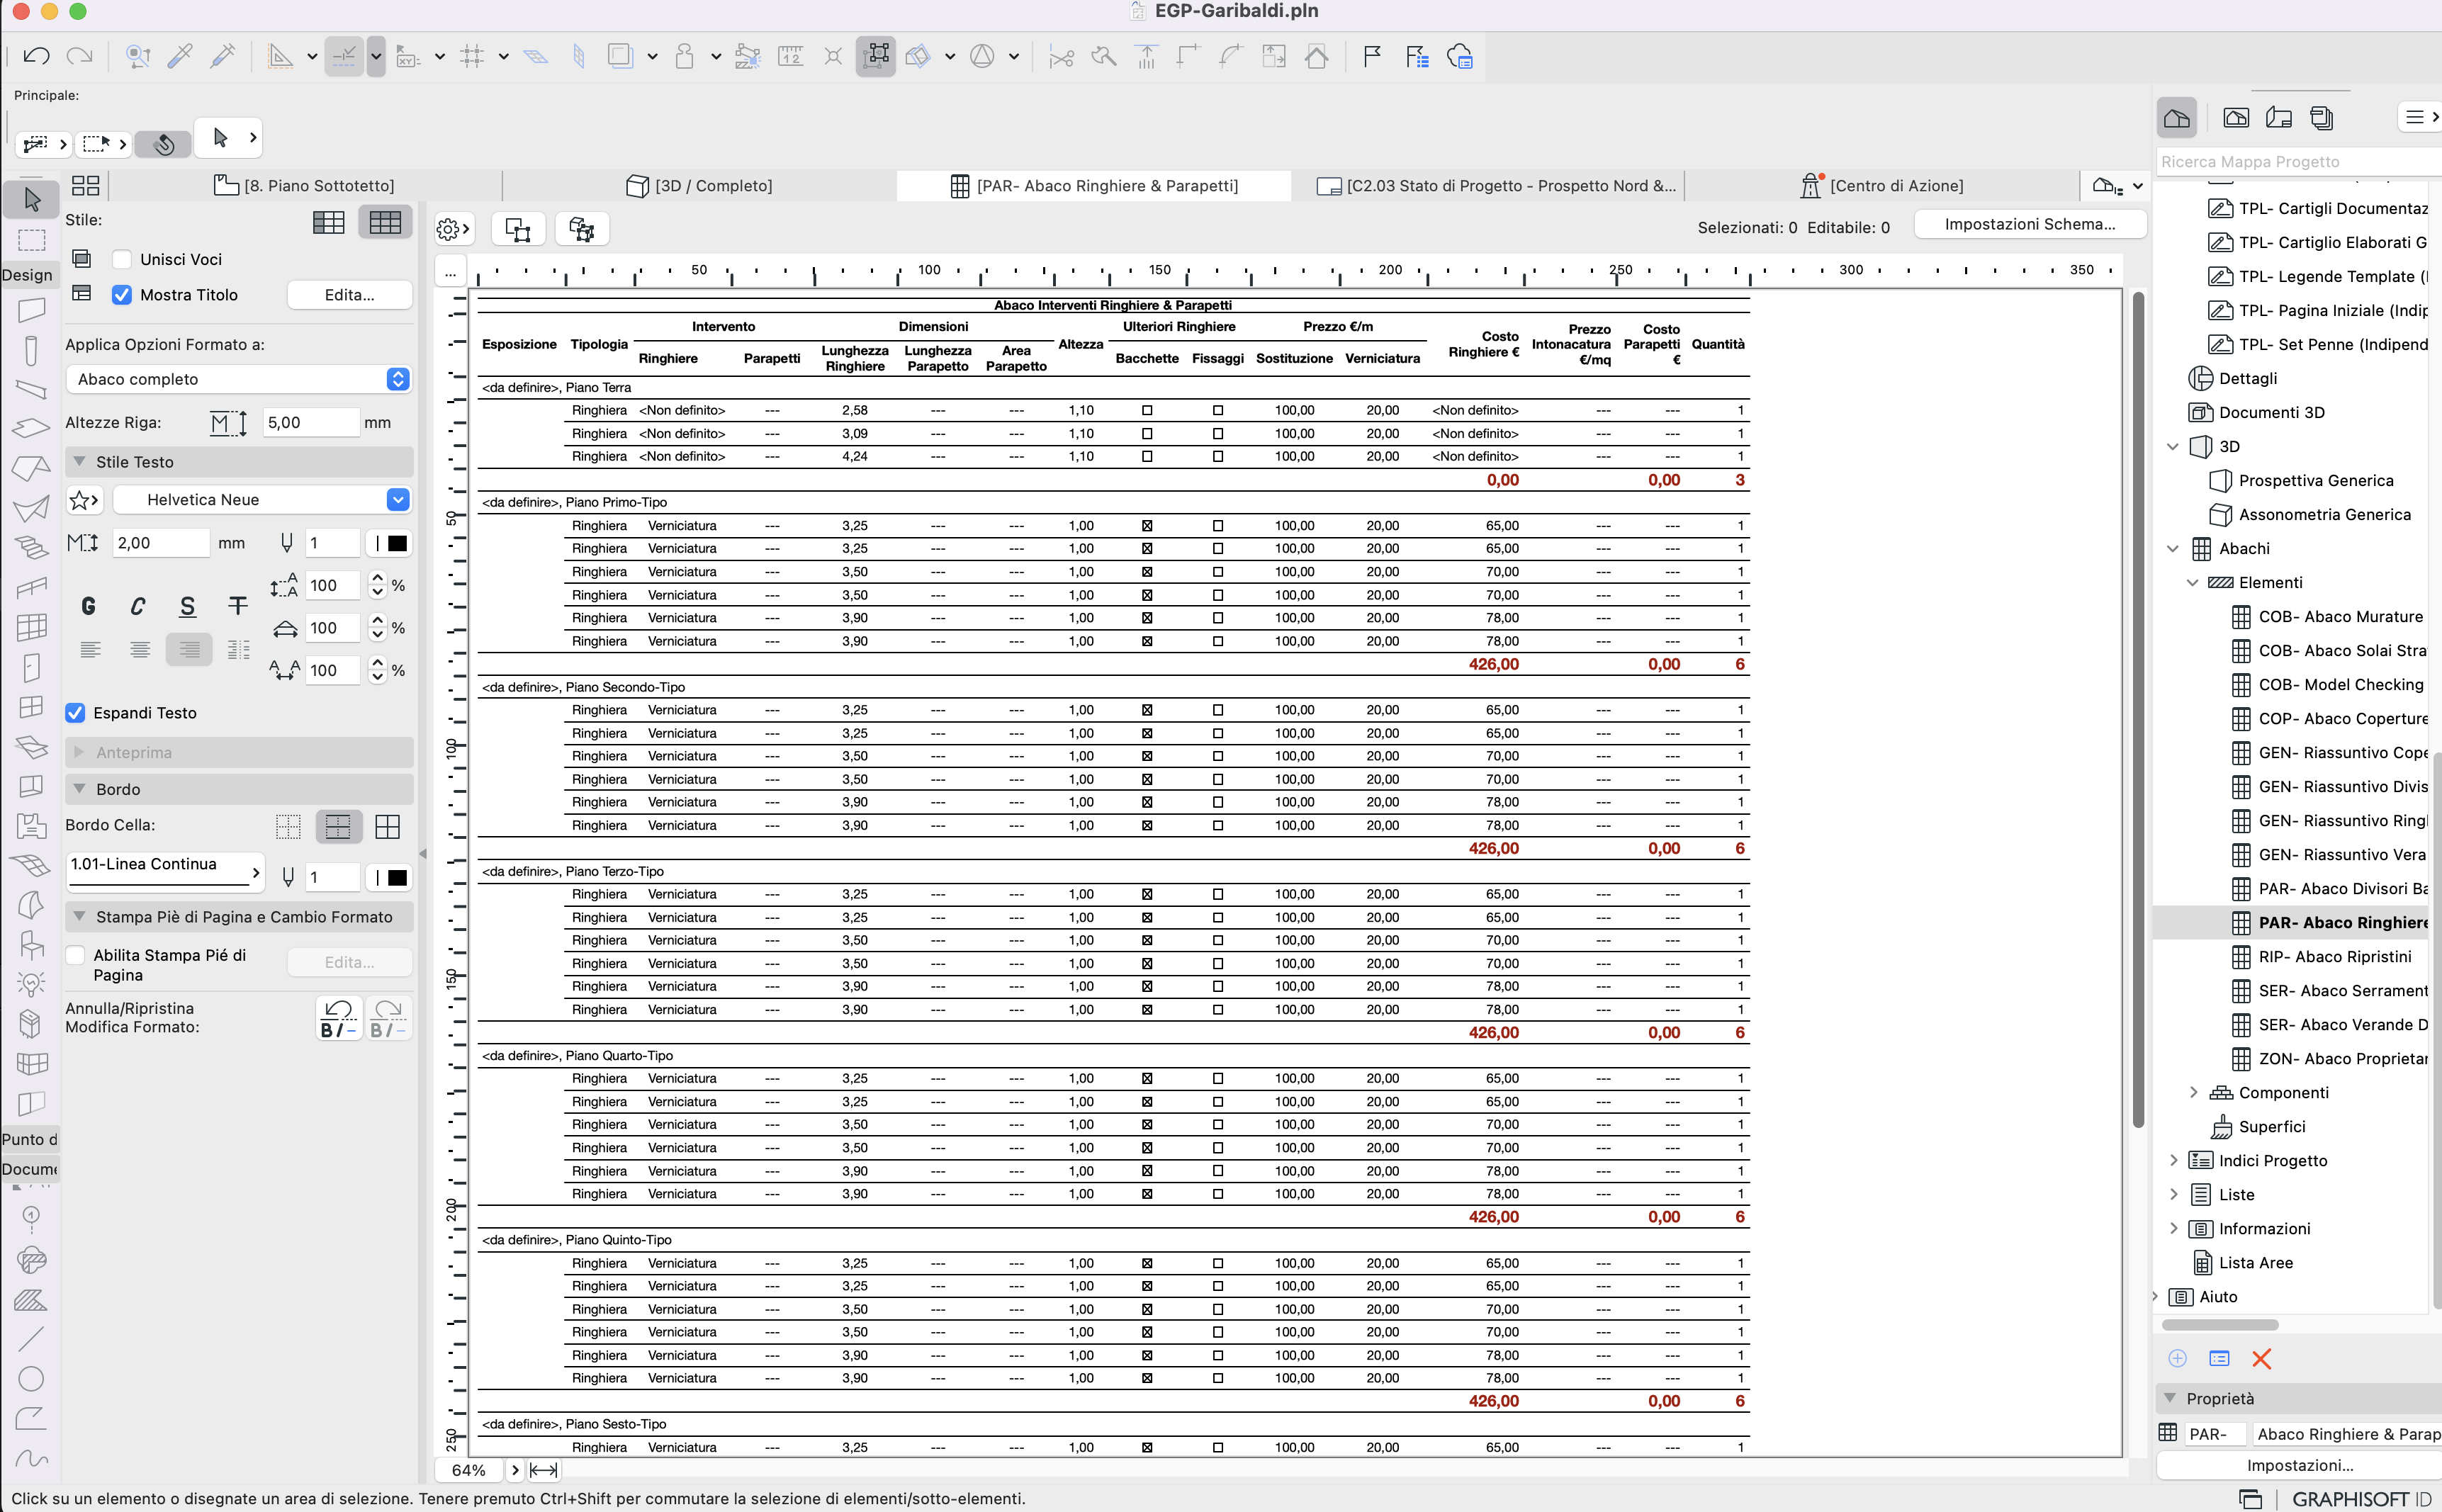
Task: Align text right icon
Action: pyautogui.click(x=189, y=650)
